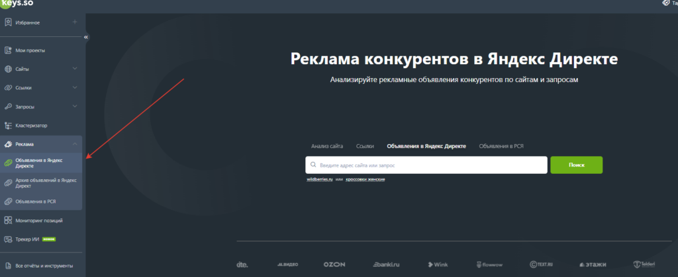Expand the Ссылки submenu chevron

[x=75, y=87]
